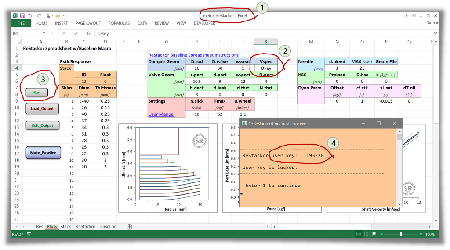Click the macro recording status bar icon
Viewport: 450px width, 250px height.
29,234
